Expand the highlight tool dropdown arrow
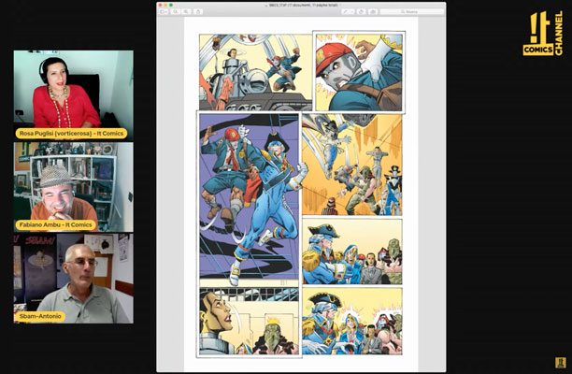572x374 pixels. [x=352, y=11]
